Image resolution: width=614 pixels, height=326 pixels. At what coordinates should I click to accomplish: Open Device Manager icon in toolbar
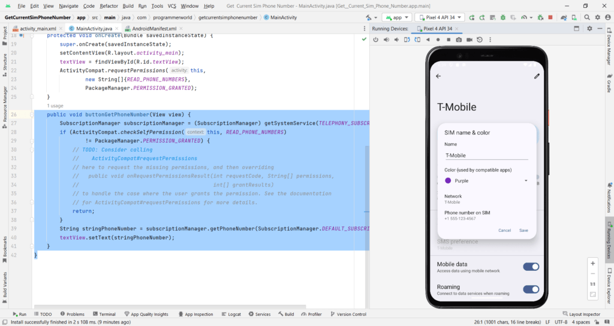[x=574, y=17]
